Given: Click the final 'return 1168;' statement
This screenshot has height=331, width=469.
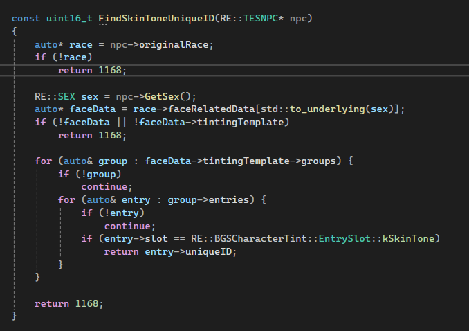Looking at the screenshot, I should [x=69, y=304].
